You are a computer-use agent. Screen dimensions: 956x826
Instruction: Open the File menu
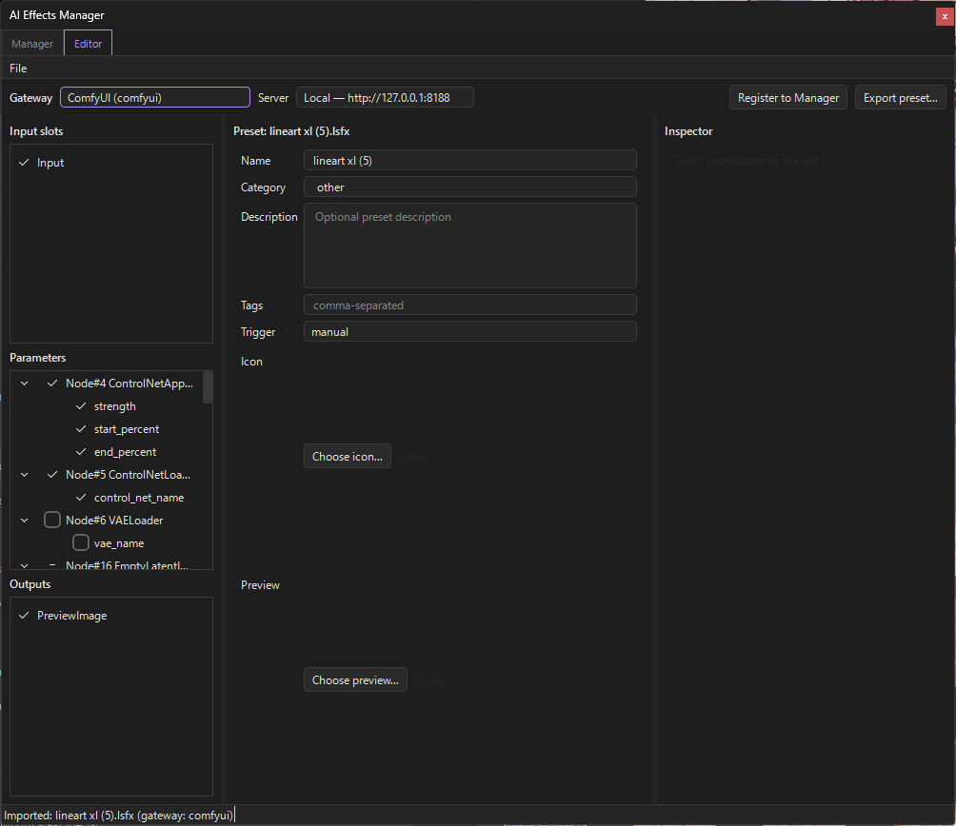point(18,69)
